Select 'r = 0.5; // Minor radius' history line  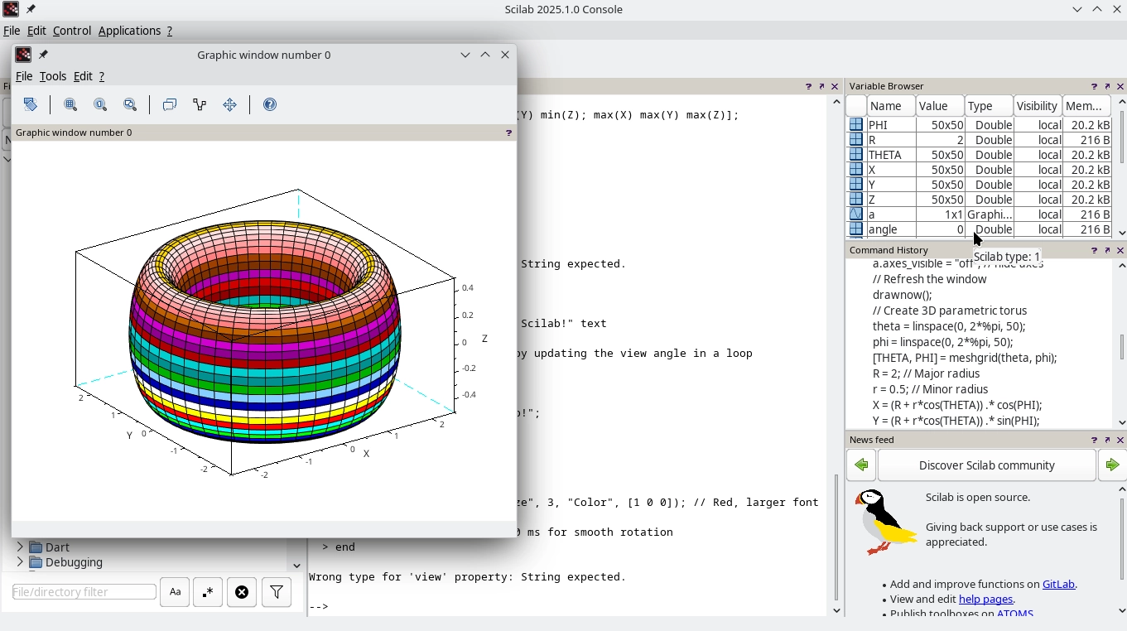(931, 389)
